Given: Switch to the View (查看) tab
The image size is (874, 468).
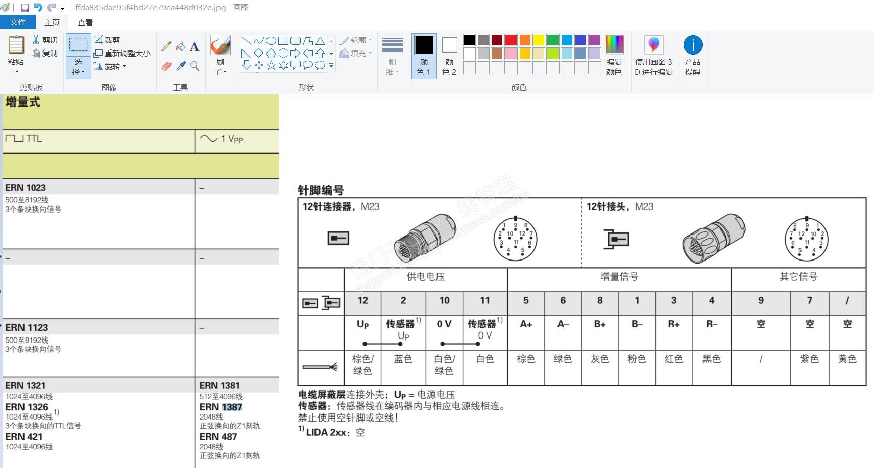Looking at the screenshot, I should pyautogui.click(x=85, y=22).
